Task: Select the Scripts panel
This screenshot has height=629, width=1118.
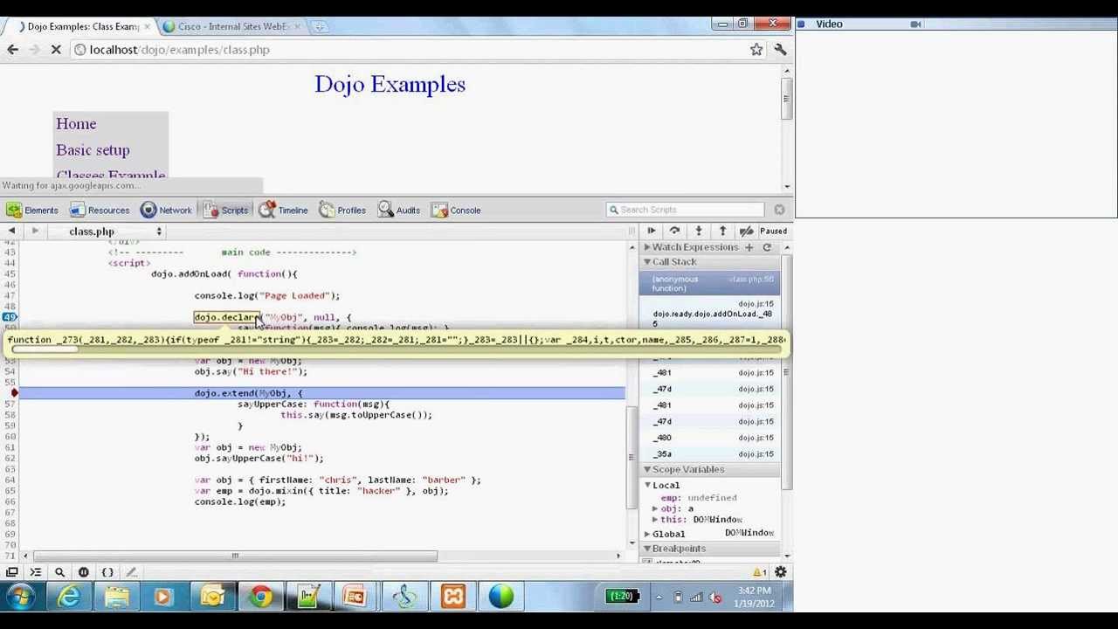Action: 225,210
